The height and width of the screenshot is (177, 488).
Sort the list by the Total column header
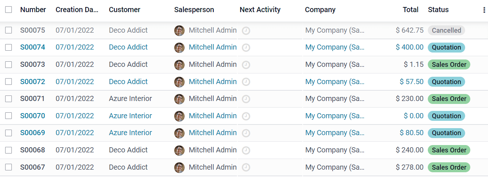[x=410, y=10]
